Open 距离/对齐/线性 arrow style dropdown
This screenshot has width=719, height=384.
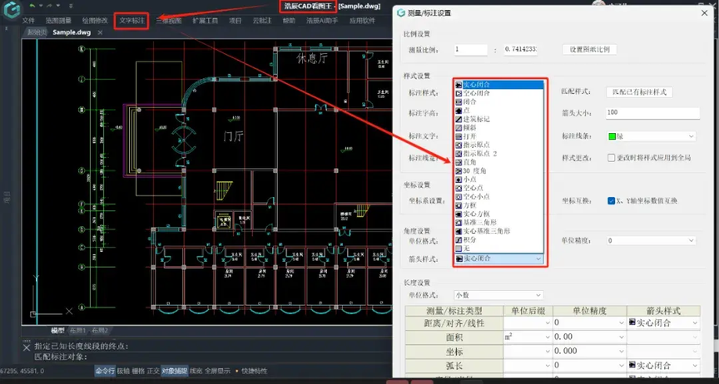click(x=695, y=323)
